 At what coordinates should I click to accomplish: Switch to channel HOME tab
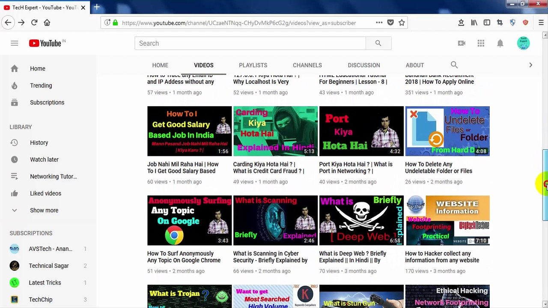tap(160, 65)
